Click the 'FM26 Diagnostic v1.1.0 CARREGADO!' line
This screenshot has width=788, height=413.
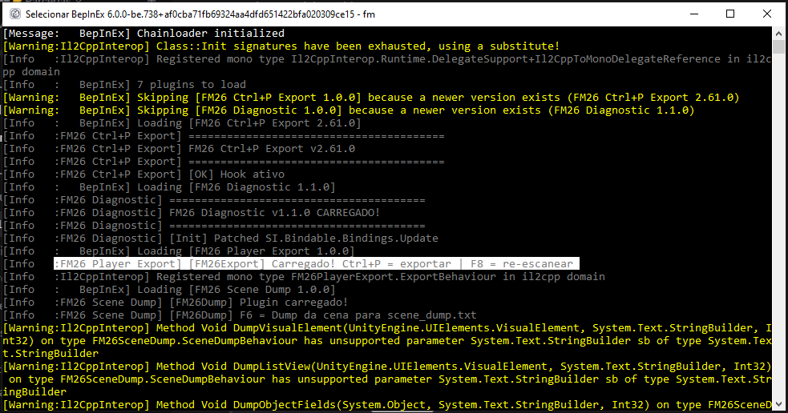(x=192, y=212)
